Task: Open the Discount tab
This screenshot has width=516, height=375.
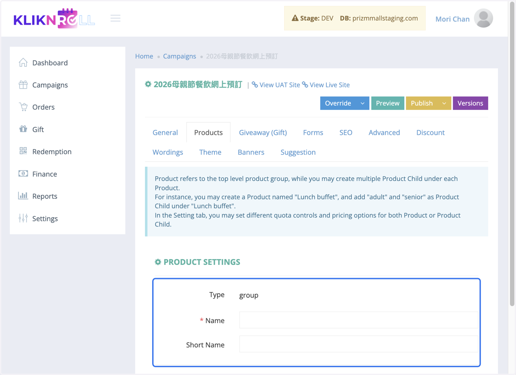Action: pyautogui.click(x=430, y=133)
